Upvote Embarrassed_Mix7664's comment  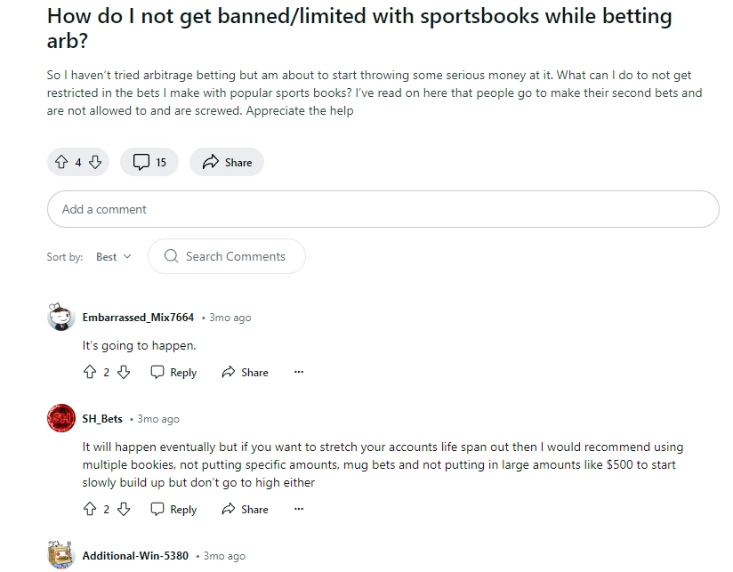pos(89,372)
